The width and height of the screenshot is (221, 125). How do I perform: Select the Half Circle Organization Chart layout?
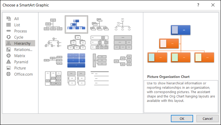pos(123,24)
